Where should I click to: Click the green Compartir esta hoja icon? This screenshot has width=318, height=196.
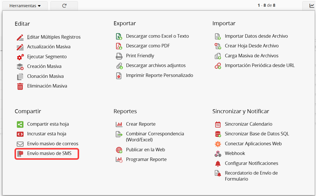coord(20,124)
